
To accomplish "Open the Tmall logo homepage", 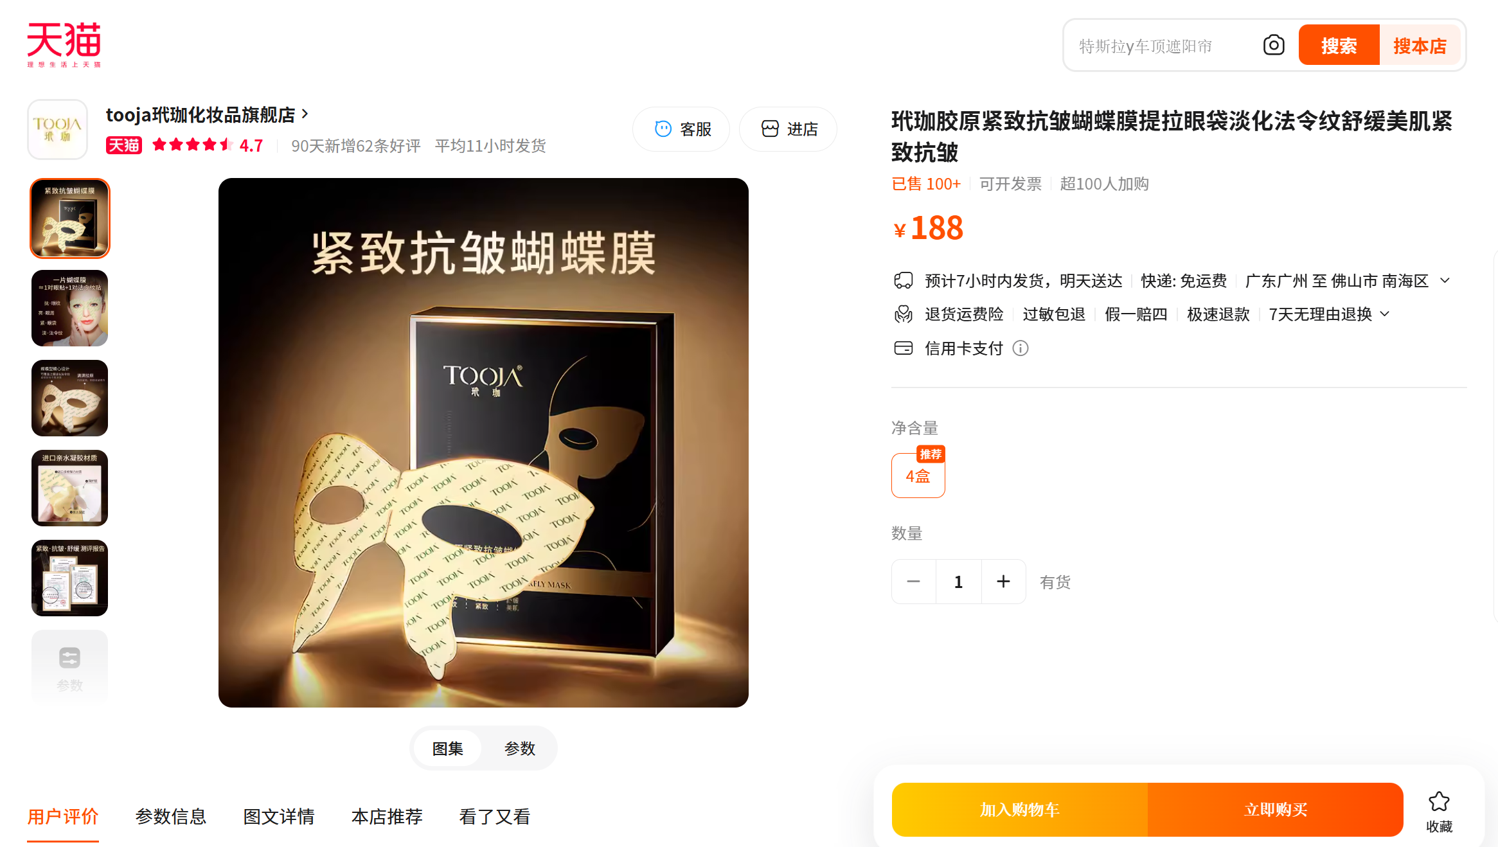I will tap(64, 44).
